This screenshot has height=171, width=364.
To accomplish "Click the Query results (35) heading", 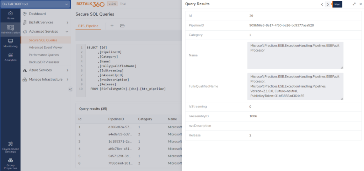I will 93,109.
